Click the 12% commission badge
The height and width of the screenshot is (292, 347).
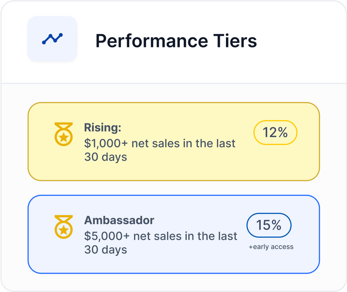pos(275,132)
